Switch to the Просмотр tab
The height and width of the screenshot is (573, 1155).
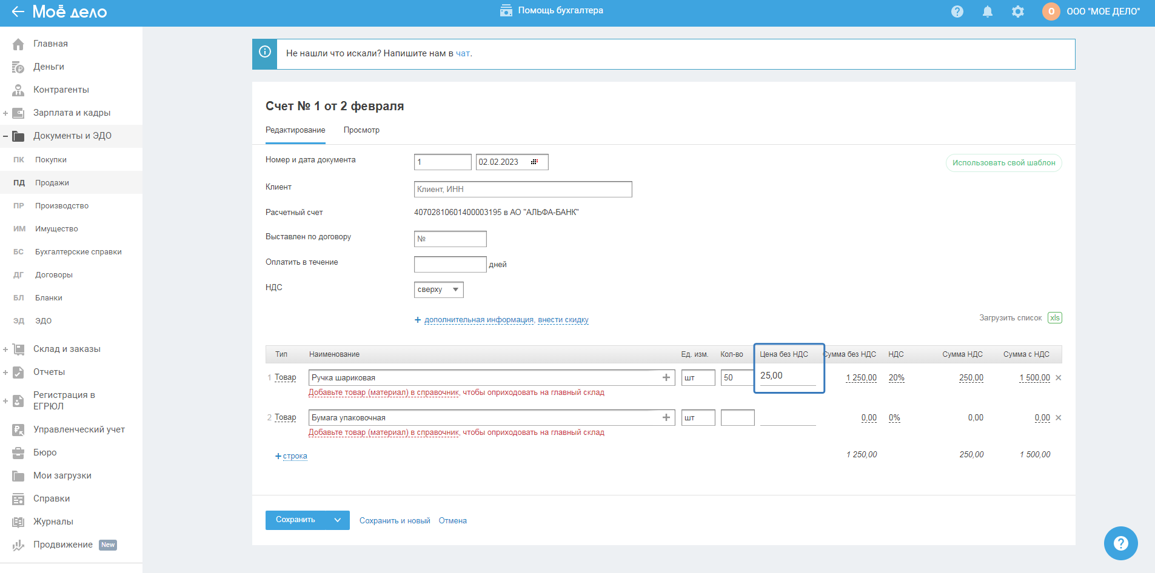361,130
